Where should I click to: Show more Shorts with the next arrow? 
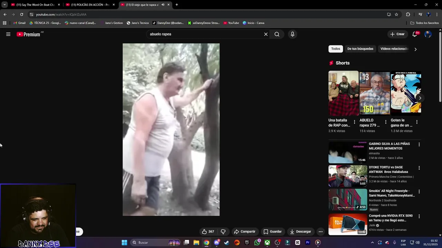pyautogui.click(x=420, y=98)
